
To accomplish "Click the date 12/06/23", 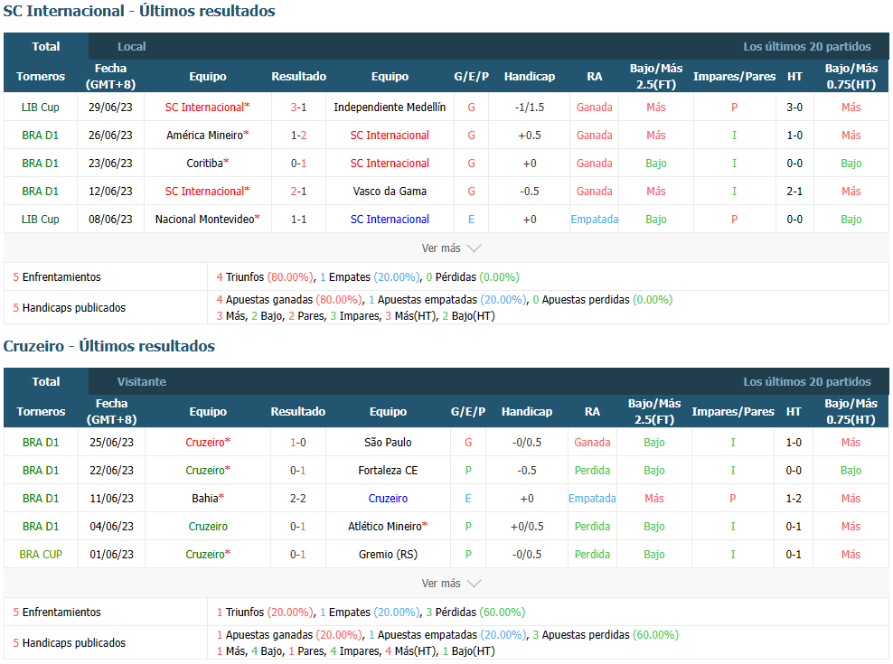I will [x=110, y=192].
